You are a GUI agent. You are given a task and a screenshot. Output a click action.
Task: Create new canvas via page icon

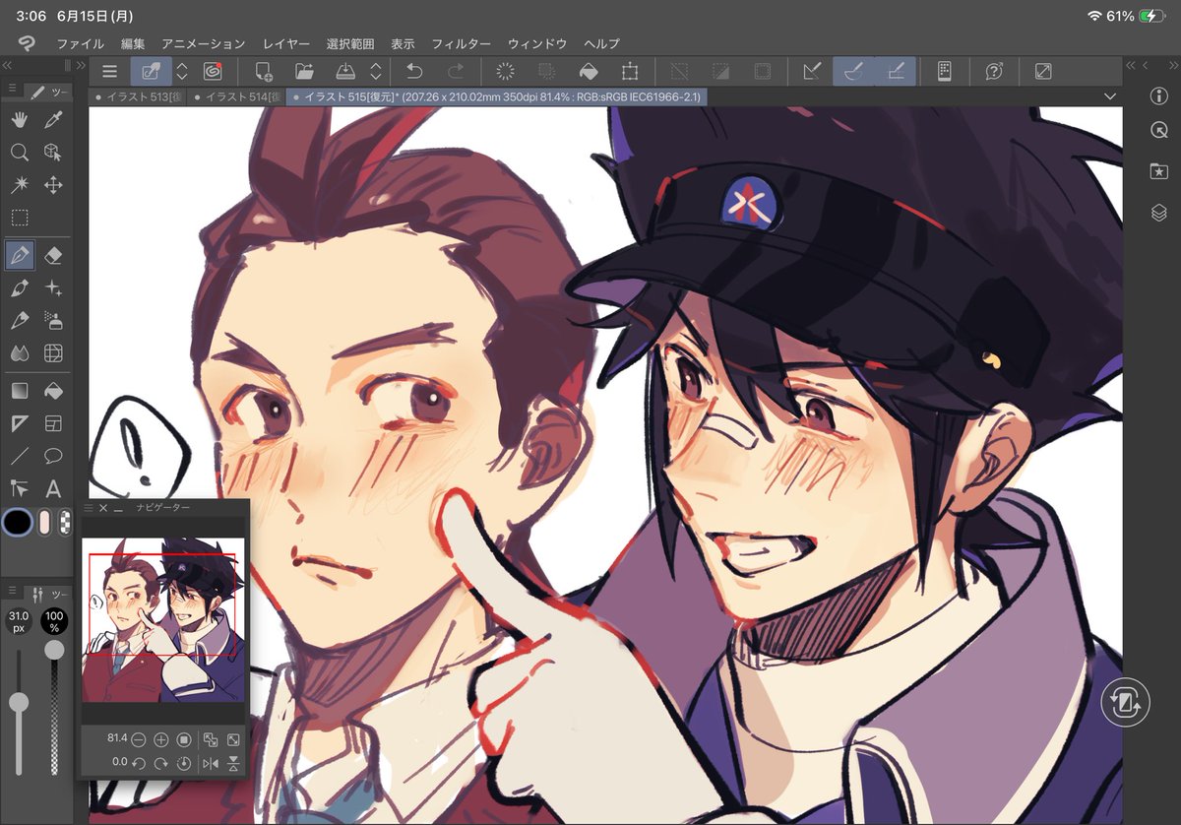pos(263,71)
